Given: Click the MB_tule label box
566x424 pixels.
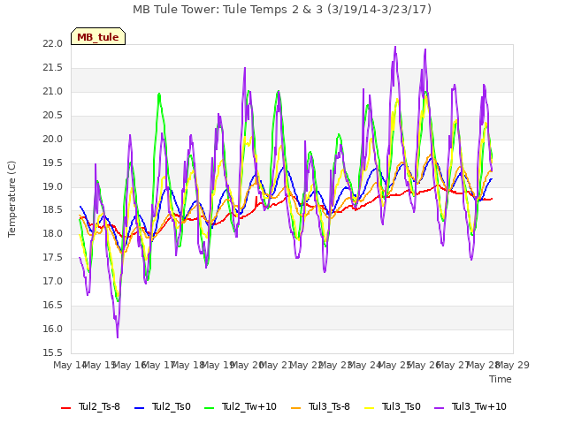Looking at the screenshot, I should [x=98, y=36].
